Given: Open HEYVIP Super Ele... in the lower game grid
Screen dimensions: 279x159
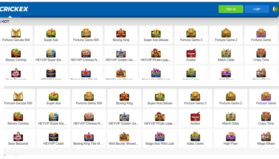Looking at the screenshot, I should coord(53,118).
